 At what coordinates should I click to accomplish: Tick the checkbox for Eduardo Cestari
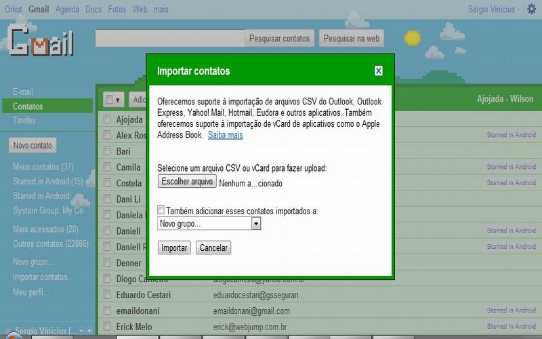coord(107,294)
